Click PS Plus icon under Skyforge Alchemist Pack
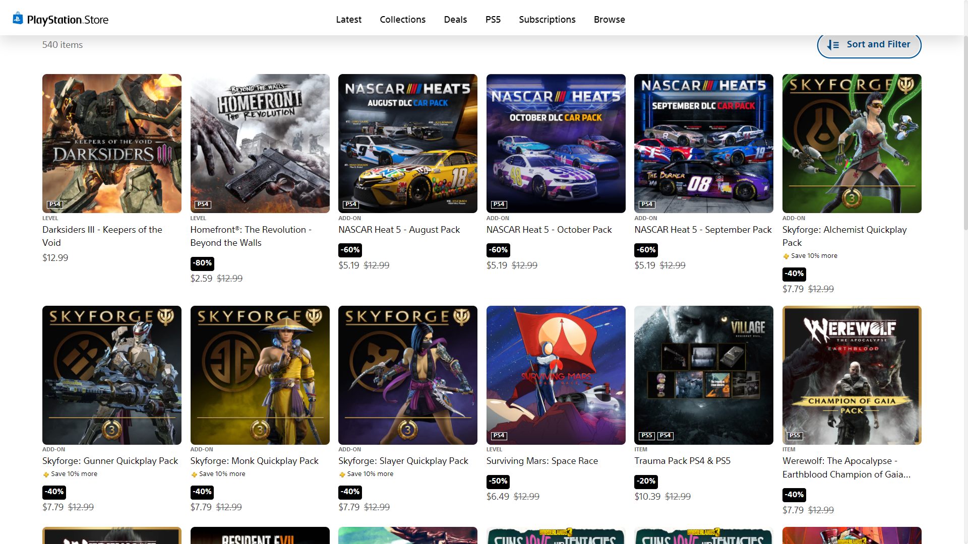The image size is (968, 544). tap(786, 256)
